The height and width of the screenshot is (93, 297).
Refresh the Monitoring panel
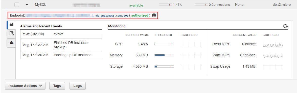pos(285,26)
